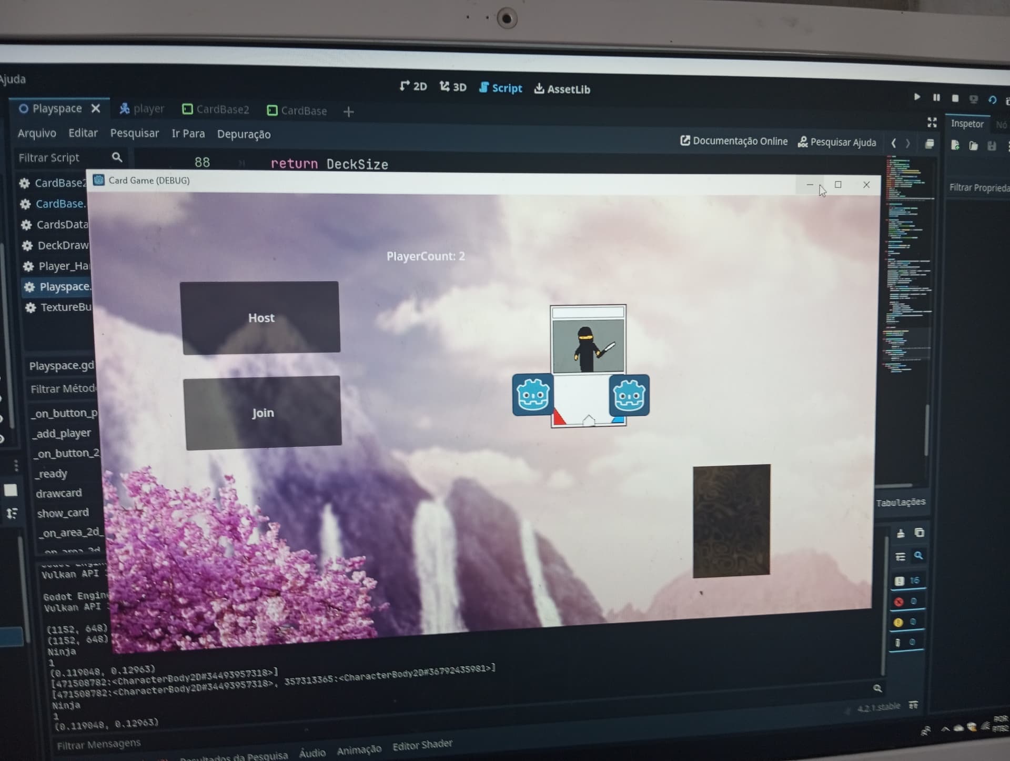
Task: Go forward in script edit history
Action: tap(908, 143)
